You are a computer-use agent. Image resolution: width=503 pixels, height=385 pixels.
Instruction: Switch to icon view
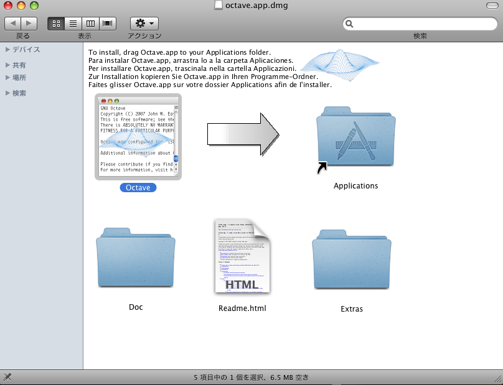[x=56, y=24]
